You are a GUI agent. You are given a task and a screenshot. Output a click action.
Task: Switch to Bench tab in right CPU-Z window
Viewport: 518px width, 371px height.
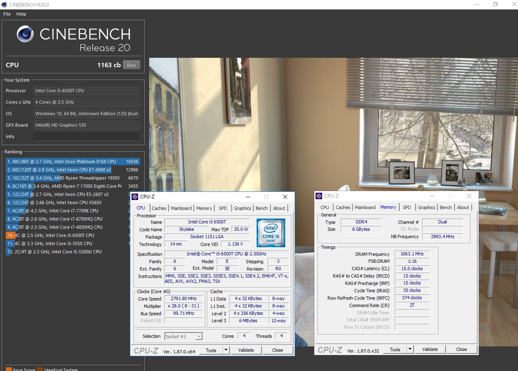coord(445,207)
